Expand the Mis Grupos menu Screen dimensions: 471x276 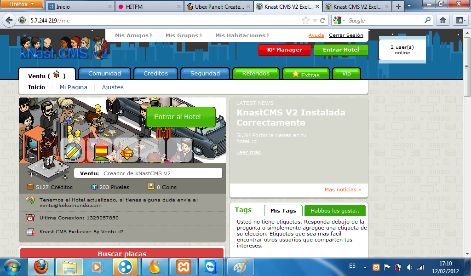click(184, 35)
